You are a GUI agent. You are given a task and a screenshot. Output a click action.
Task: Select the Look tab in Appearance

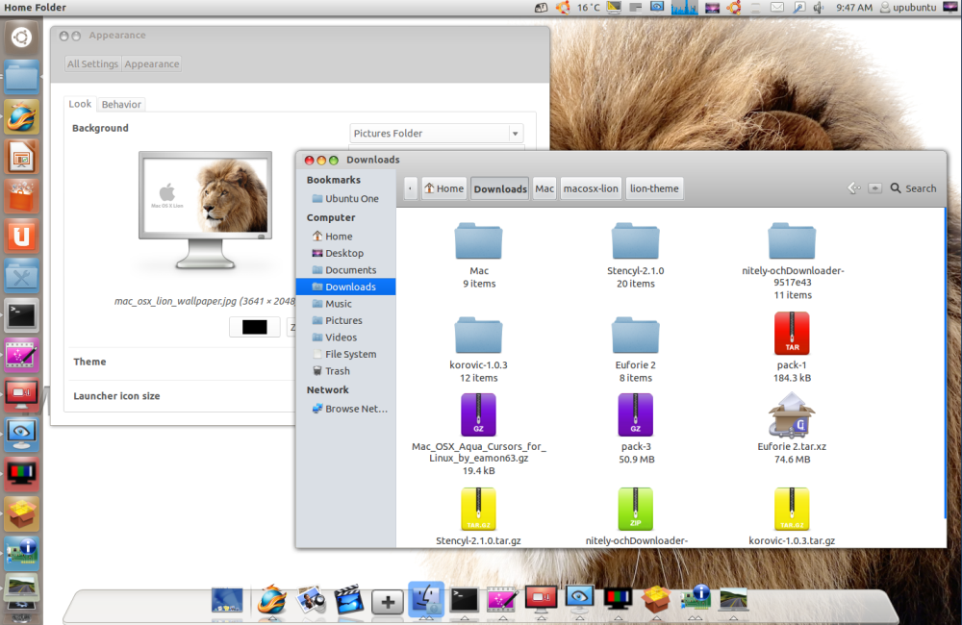coord(80,104)
